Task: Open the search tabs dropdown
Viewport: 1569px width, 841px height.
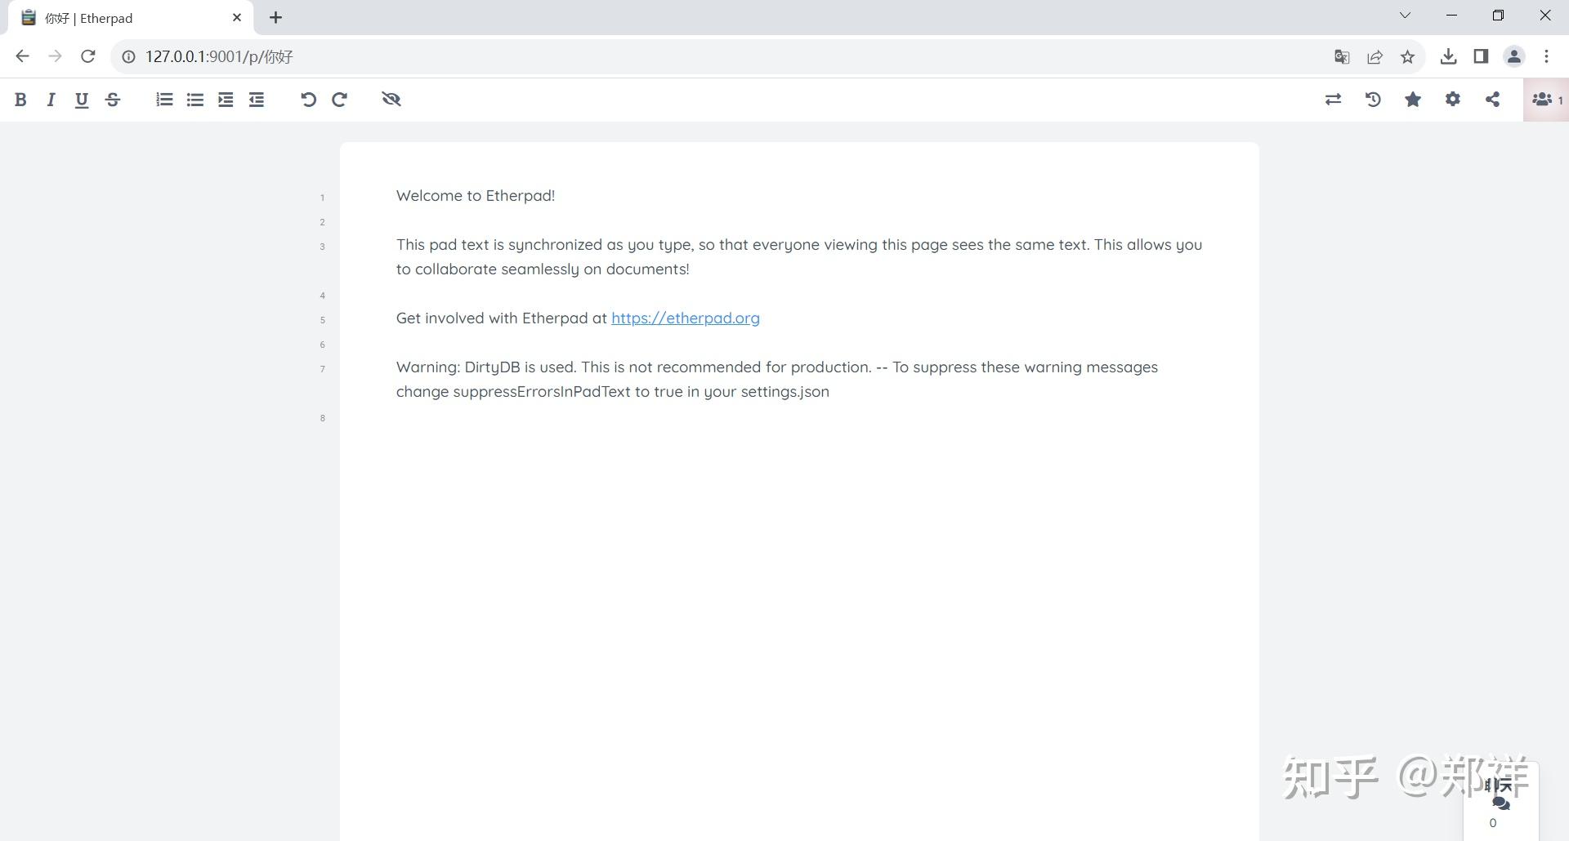Action: tap(1405, 15)
